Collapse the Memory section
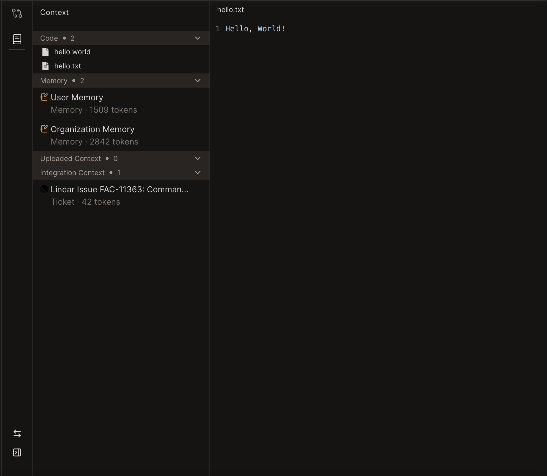547x476 pixels. 197,81
